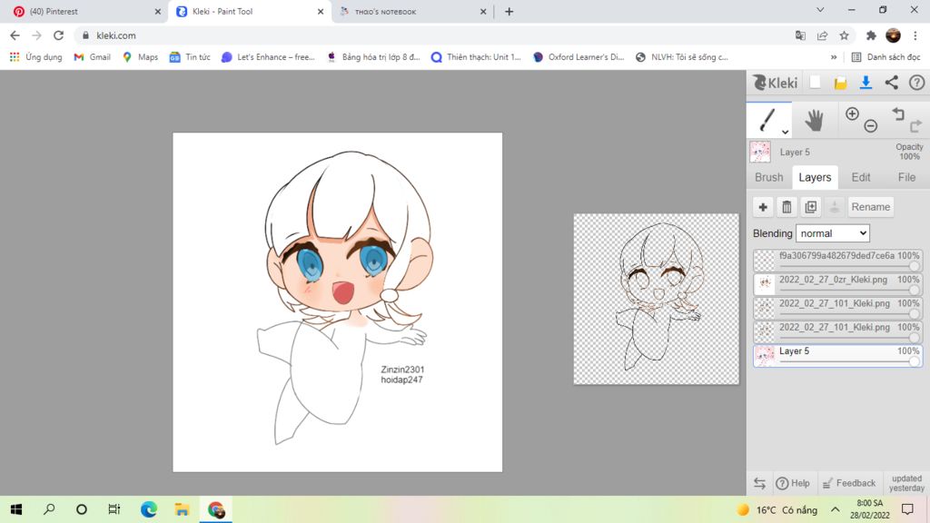Screen dimensions: 930x523
Task: Rename the selected layer
Action: pyautogui.click(x=870, y=207)
